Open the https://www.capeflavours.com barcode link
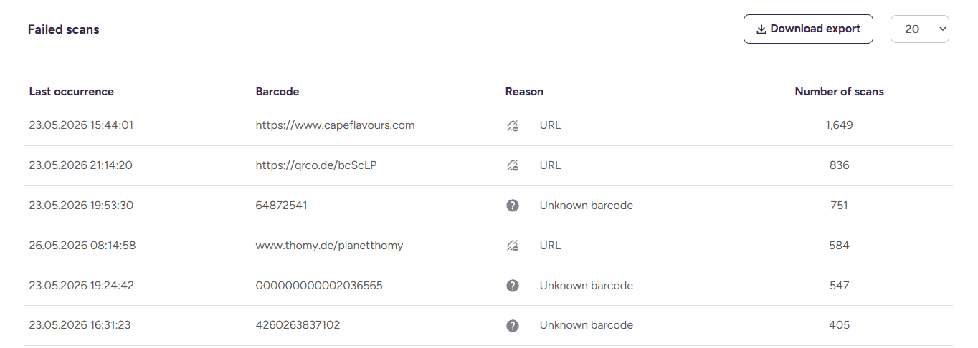Viewport: 978px width, 348px height. click(x=335, y=125)
